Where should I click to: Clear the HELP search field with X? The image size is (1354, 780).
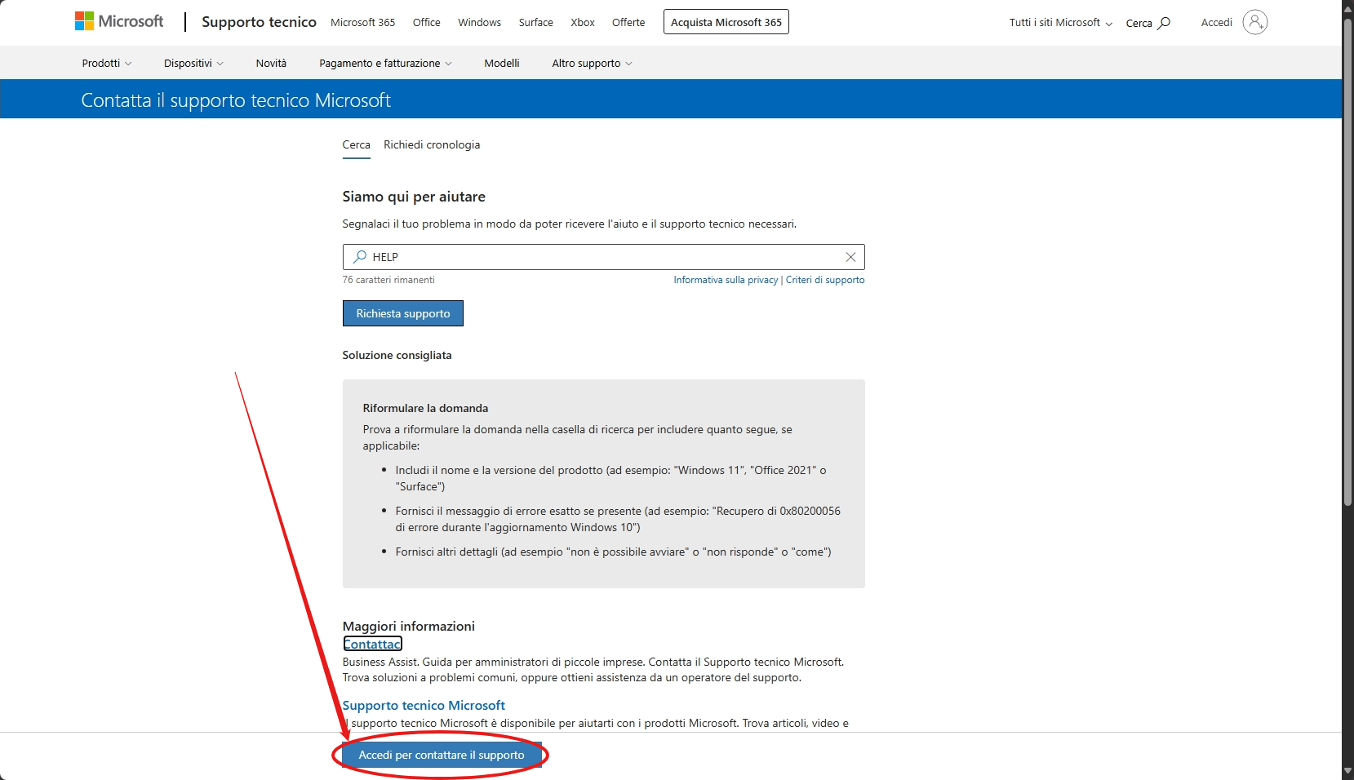pos(850,257)
